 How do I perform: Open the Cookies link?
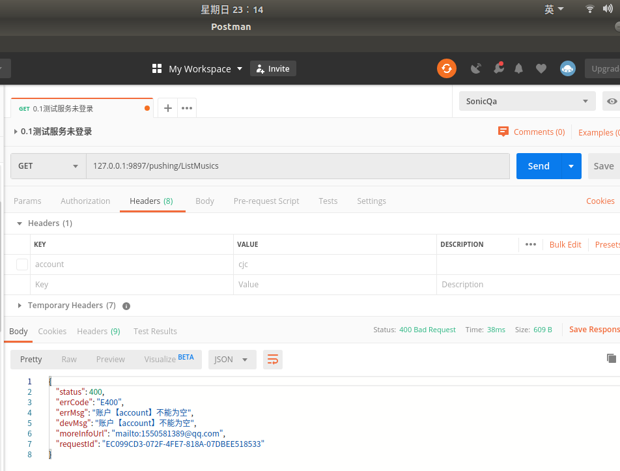600,201
